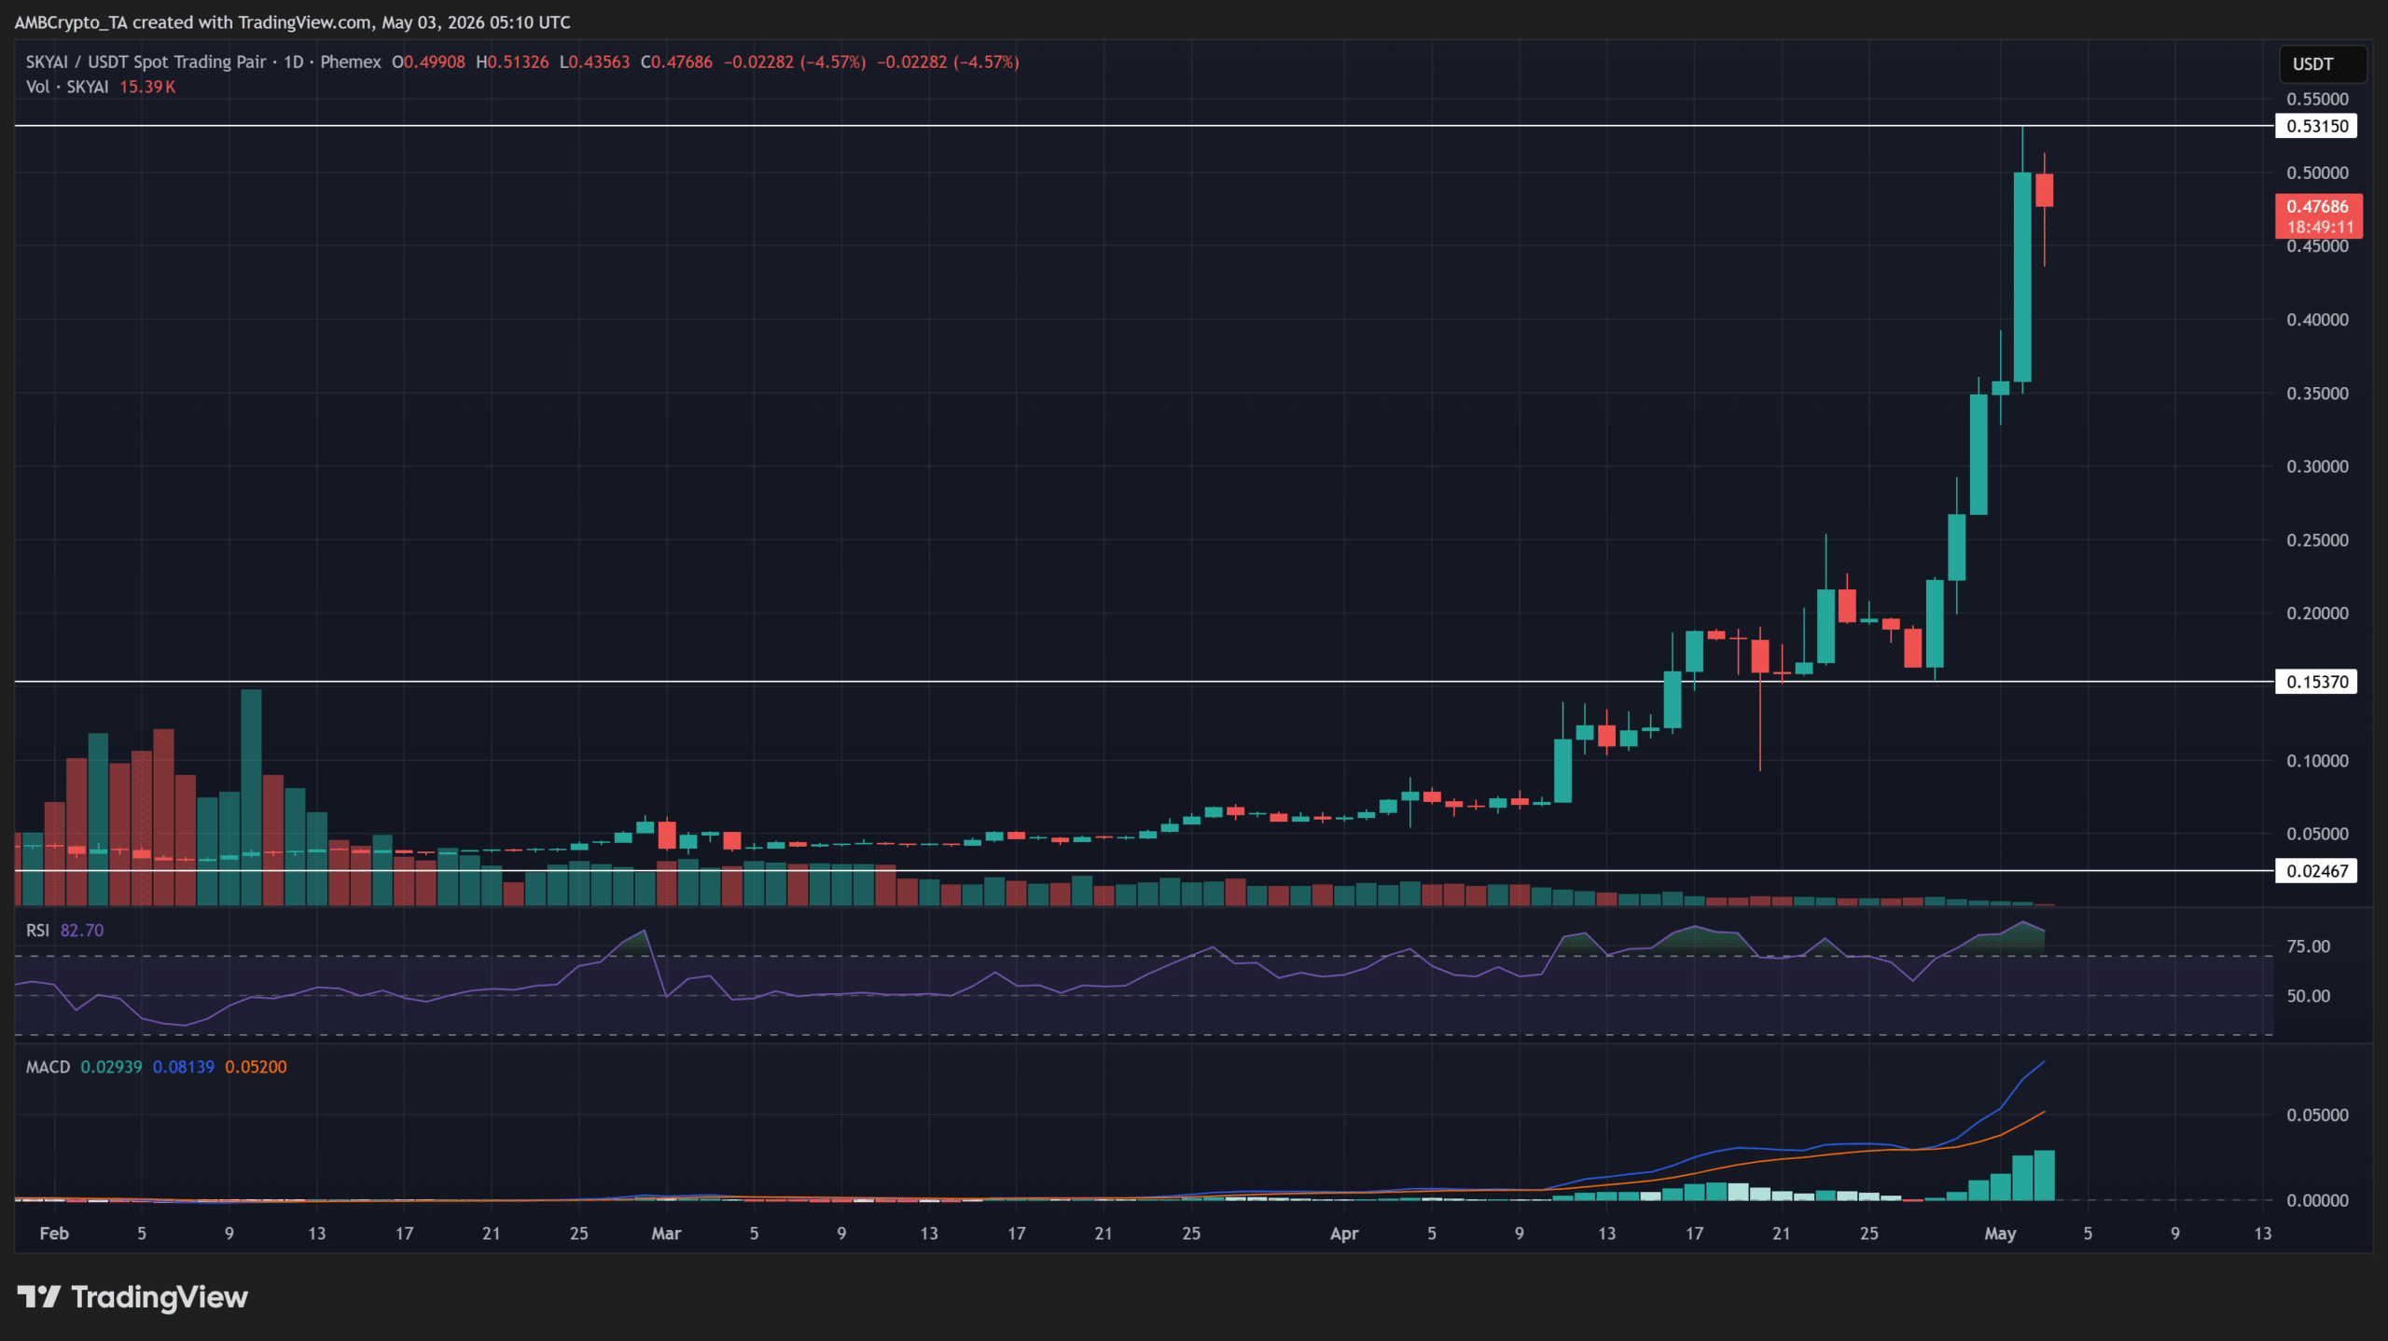The height and width of the screenshot is (1341, 2388).
Task: Click the open price O0.49908
Action: (x=428, y=62)
